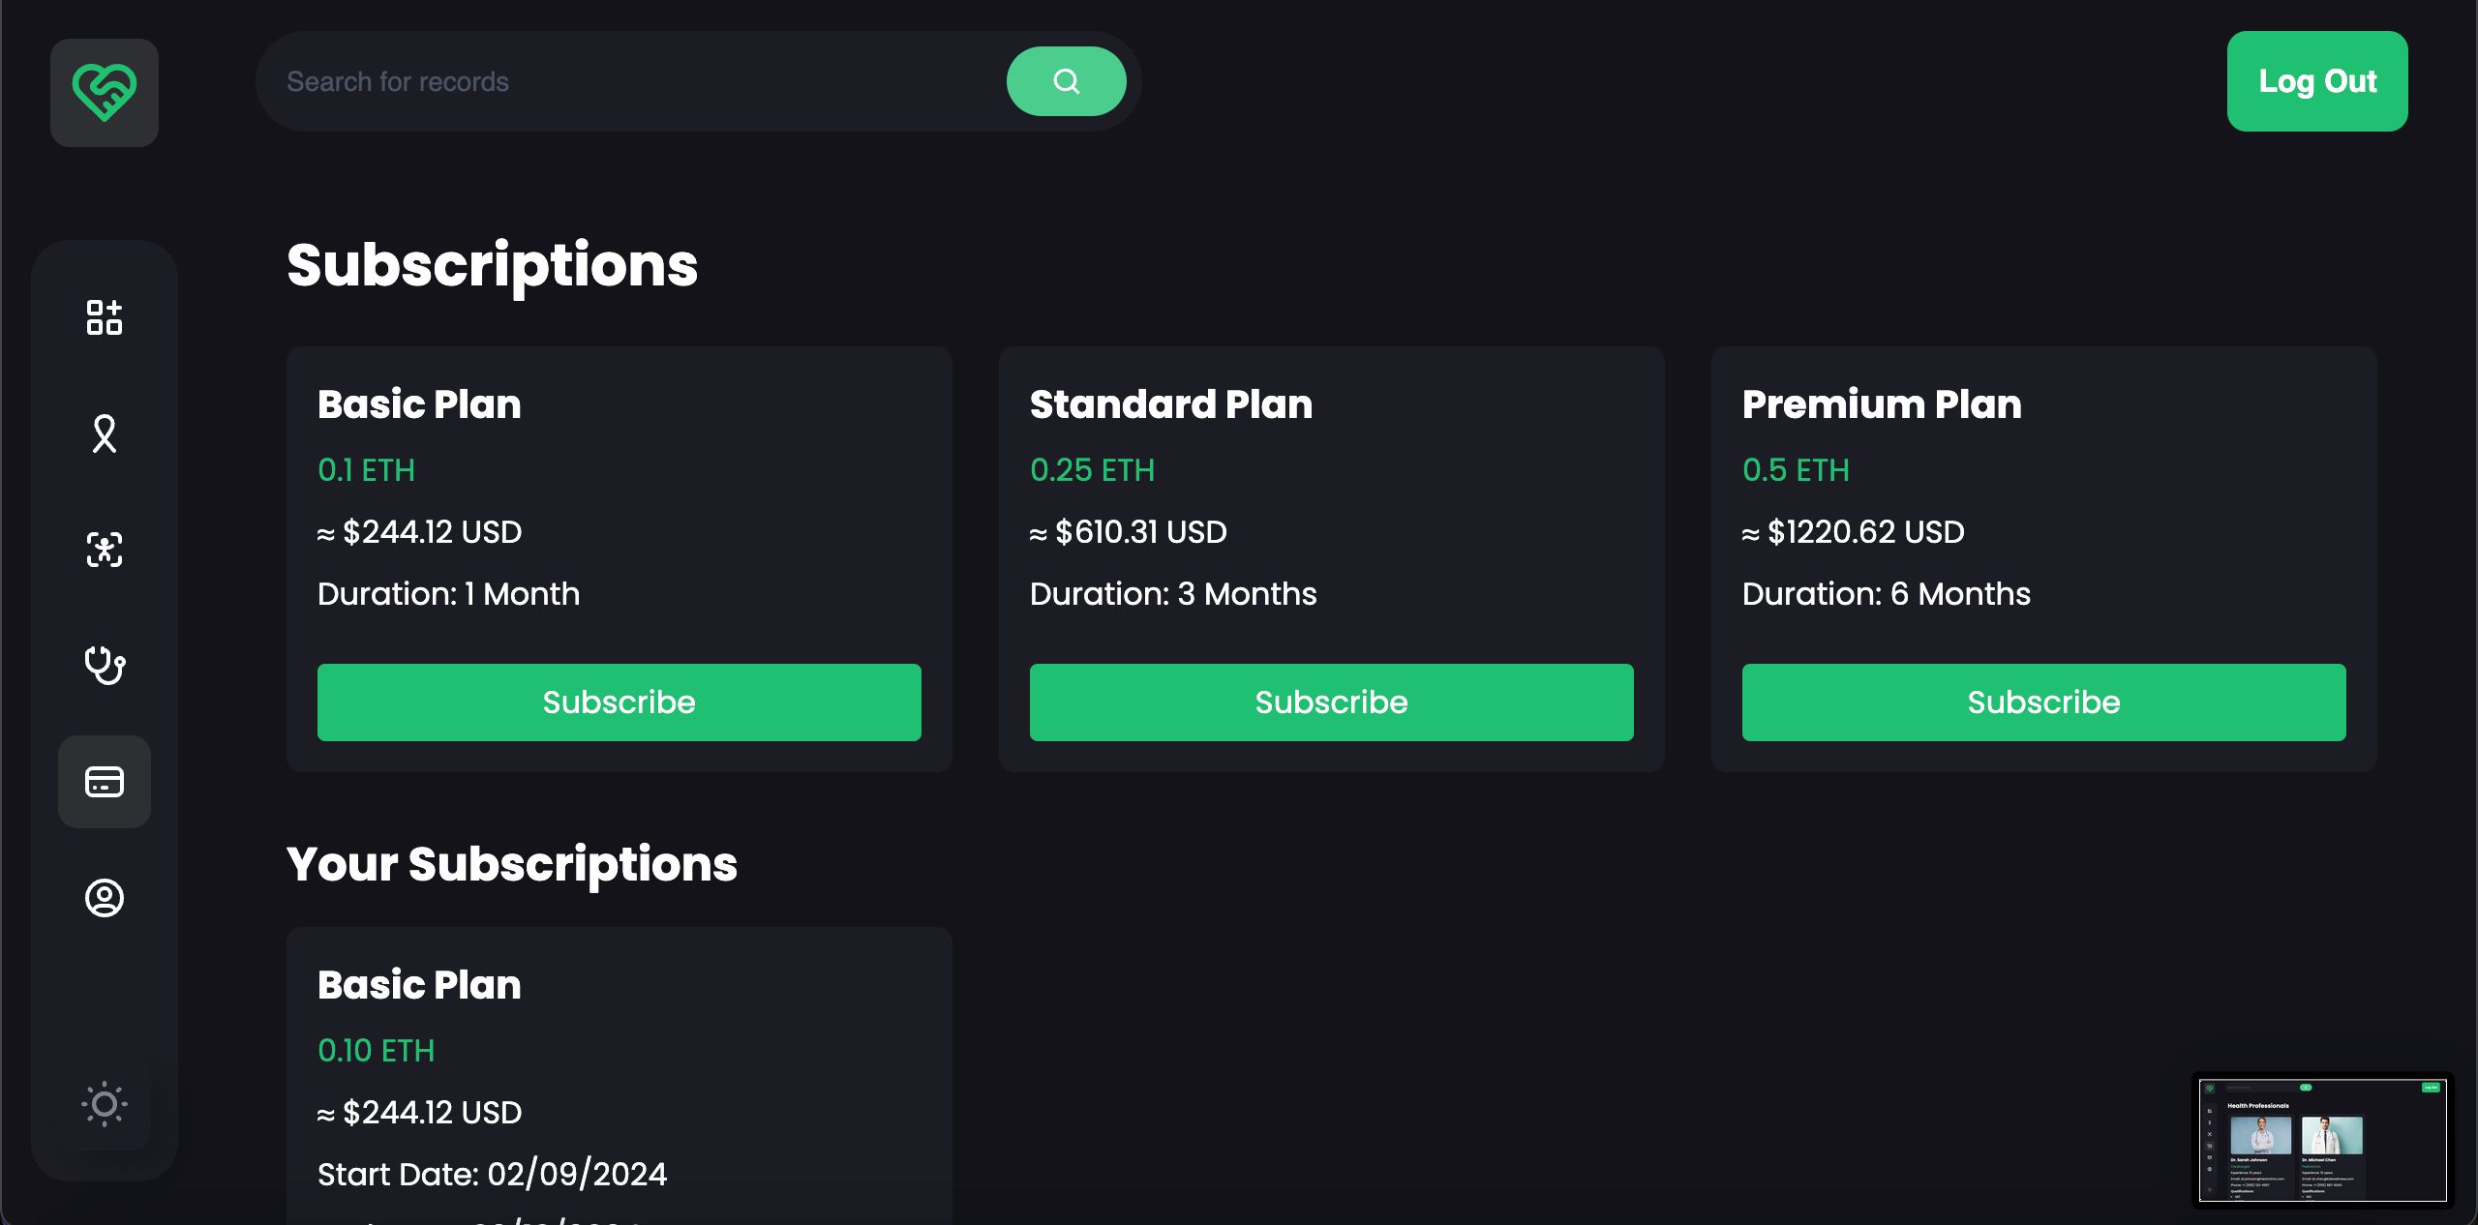This screenshot has height=1225, width=2478.
Task: Click the Premium Plan card heading
Action: [x=1882, y=404]
